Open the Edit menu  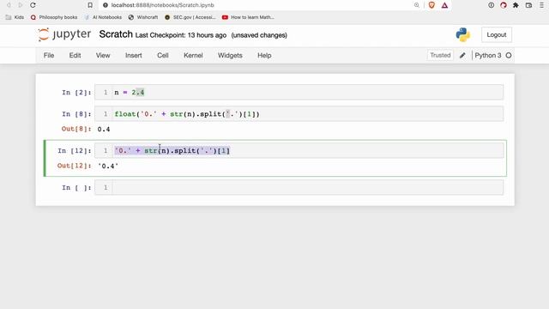(75, 55)
